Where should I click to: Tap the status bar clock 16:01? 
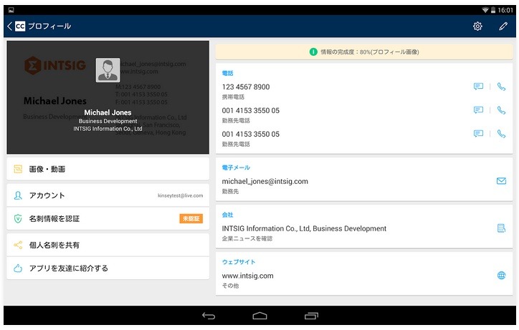pos(505,10)
